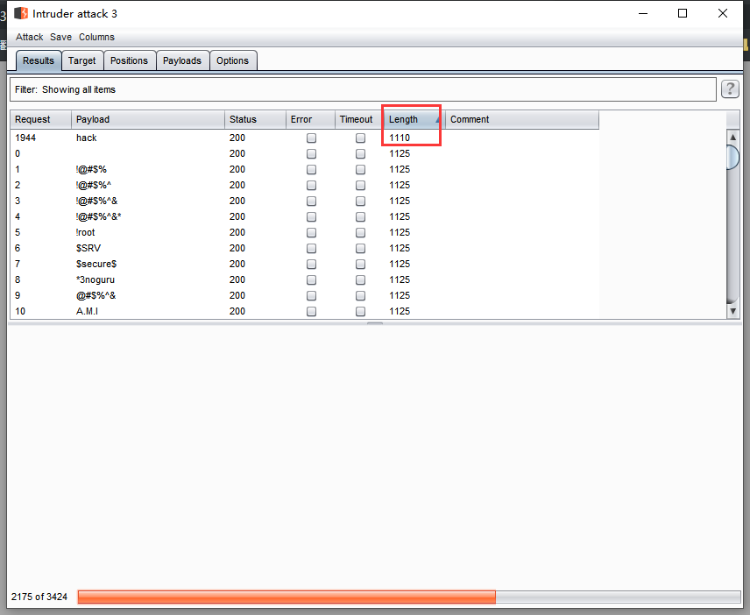The image size is (750, 615).
Task: Click the results table vertical scrollbar thumb
Action: click(732, 157)
